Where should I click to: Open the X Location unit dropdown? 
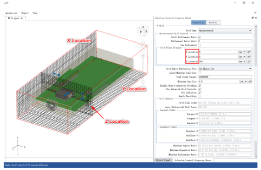(242, 52)
